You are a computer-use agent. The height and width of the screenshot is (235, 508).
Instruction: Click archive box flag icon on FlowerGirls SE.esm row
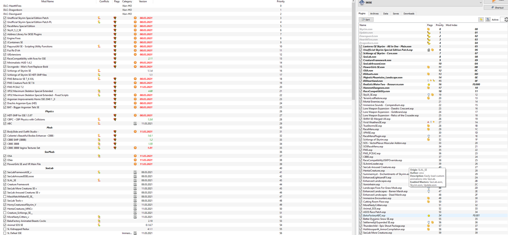(428, 67)
